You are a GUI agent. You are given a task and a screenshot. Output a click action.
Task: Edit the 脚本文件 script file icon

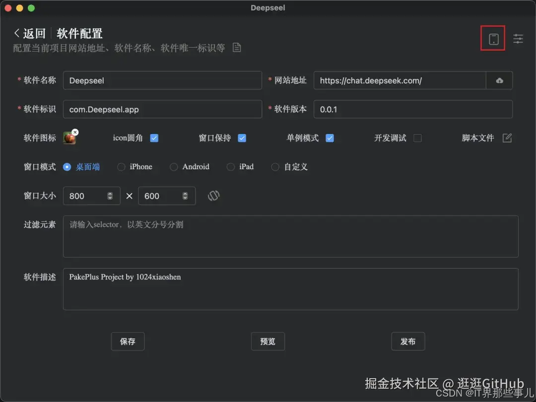click(507, 138)
